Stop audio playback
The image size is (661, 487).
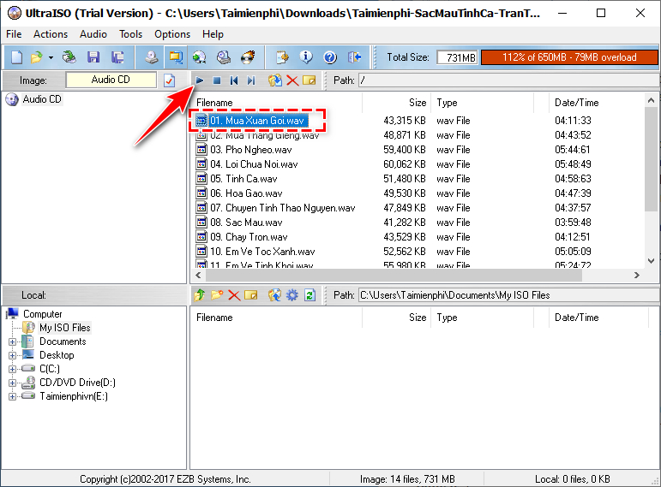coord(217,80)
